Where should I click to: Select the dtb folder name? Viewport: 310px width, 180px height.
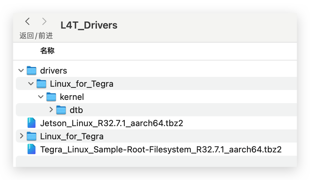pyautogui.click(x=76, y=110)
